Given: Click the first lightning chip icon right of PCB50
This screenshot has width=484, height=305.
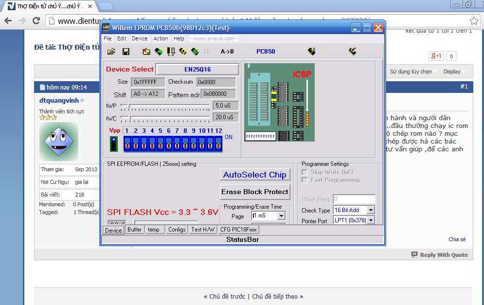Looking at the screenshot, I should click(x=312, y=51).
